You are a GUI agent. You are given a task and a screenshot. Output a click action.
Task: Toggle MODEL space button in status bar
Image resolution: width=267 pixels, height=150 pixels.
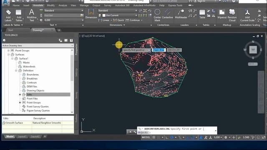(x=146, y=137)
